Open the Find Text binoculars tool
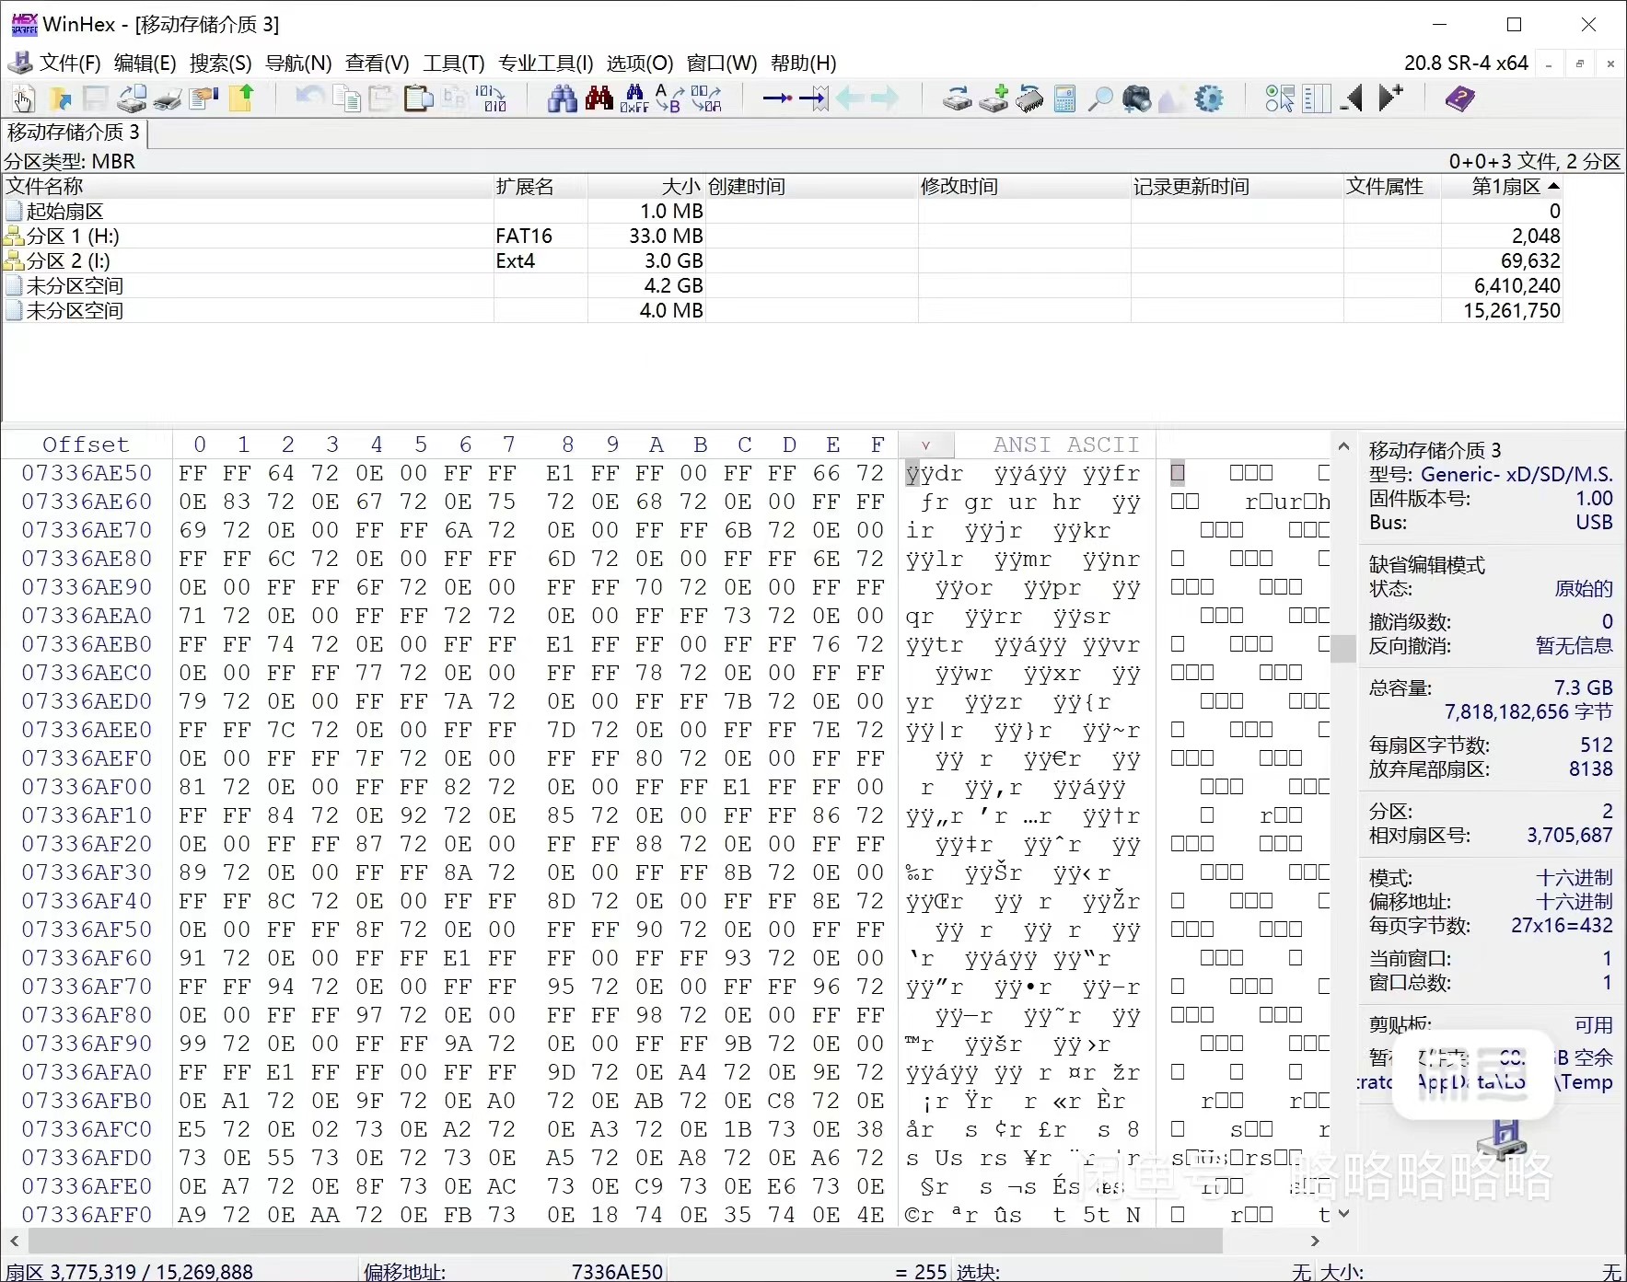The width and height of the screenshot is (1627, 1282). coord(562,98)
